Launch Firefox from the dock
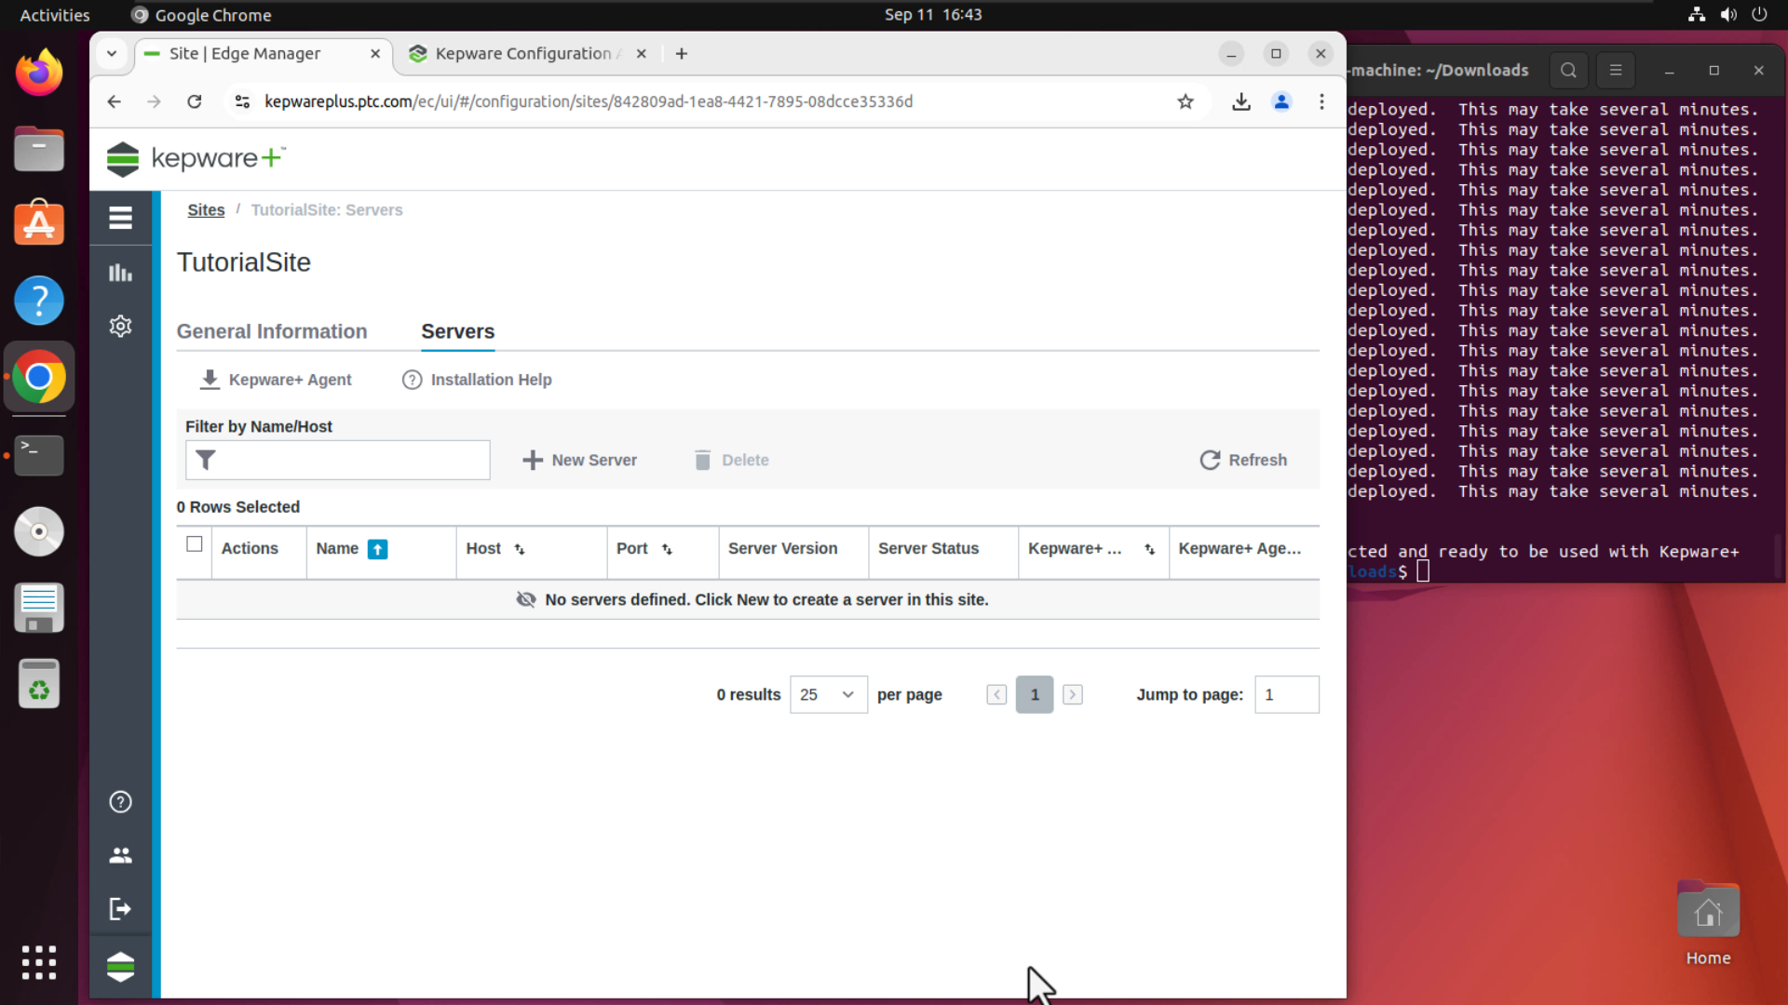Image resolution: width=1788 pixels, height=1005 pixels. 39,74
